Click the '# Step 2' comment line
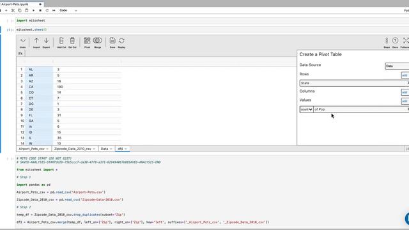This screenshot has width=409, height=230. [24, 207]
